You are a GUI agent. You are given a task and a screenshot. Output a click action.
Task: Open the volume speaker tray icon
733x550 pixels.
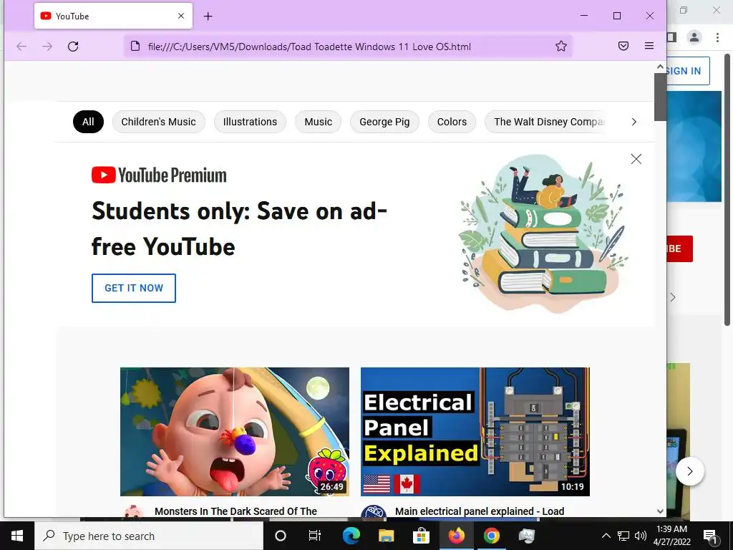(641, 536)
